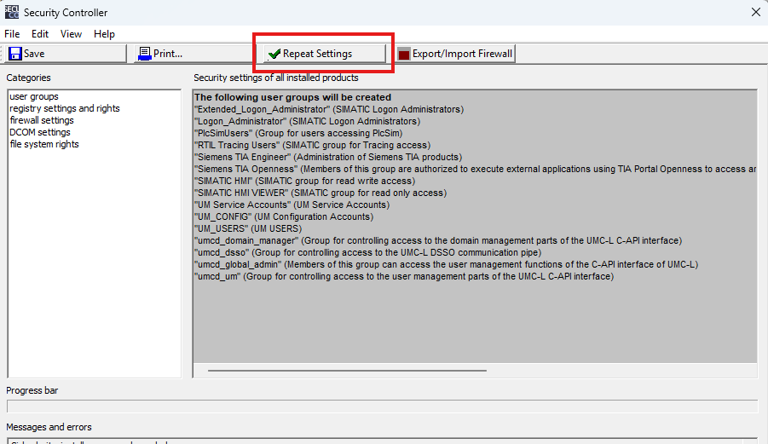Image resolution: width=768 pixels, height=444 pixels.
Task: Select the "umcd_domain_manager" row
Action: coord(438,240)
